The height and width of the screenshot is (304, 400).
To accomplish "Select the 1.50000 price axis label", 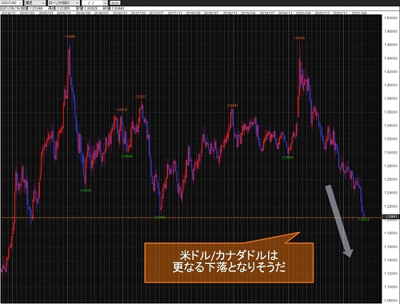I will (x=391, y=18).
